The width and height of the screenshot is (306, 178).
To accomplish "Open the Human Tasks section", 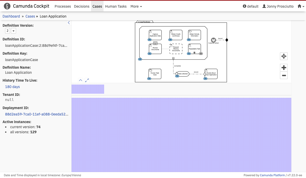I will pyautogui.click(x=116, y=6).
